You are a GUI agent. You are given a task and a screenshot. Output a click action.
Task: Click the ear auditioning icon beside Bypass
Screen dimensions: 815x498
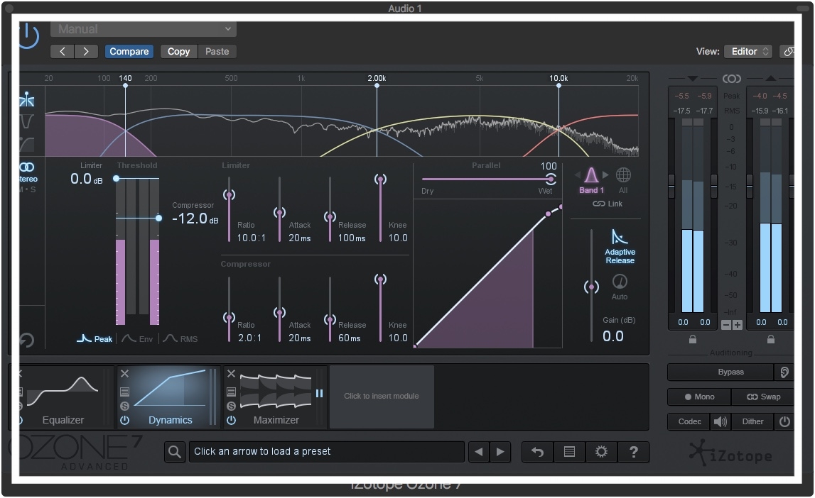(784, 372)
